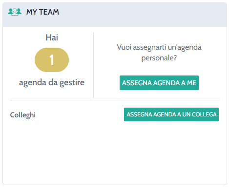This screenshot has height=188, width=229.
Task: Click the Colleghi section label
Action: pos(23,115)
